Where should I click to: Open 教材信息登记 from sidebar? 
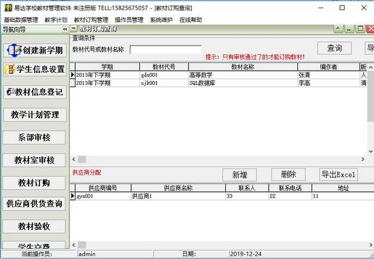click(35, 92)
